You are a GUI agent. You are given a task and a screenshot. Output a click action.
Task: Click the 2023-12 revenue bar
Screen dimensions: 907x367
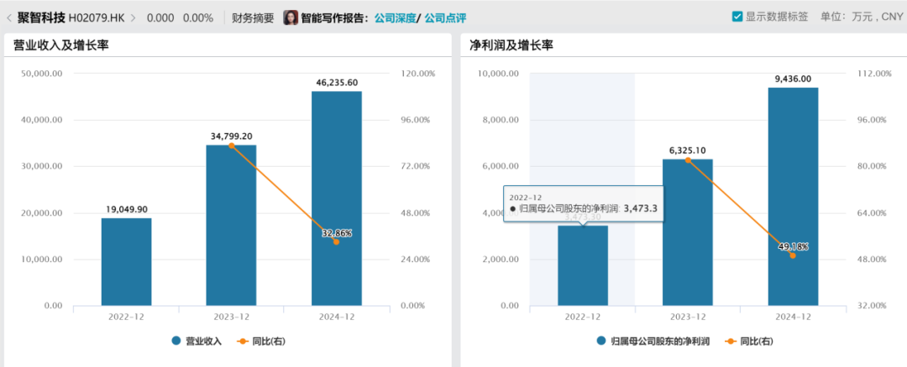tap(231, 226)
